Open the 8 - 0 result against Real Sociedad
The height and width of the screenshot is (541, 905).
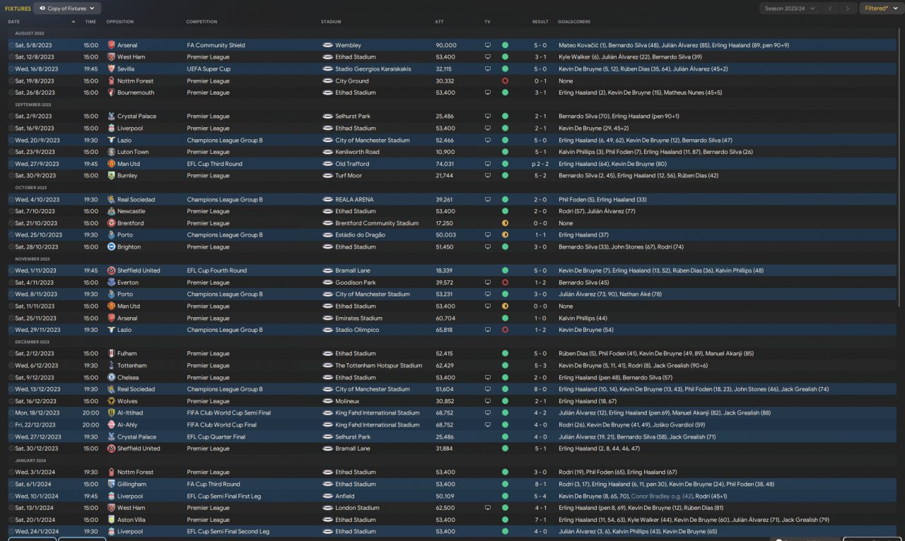pyautogui.click(x=540, y=389)
